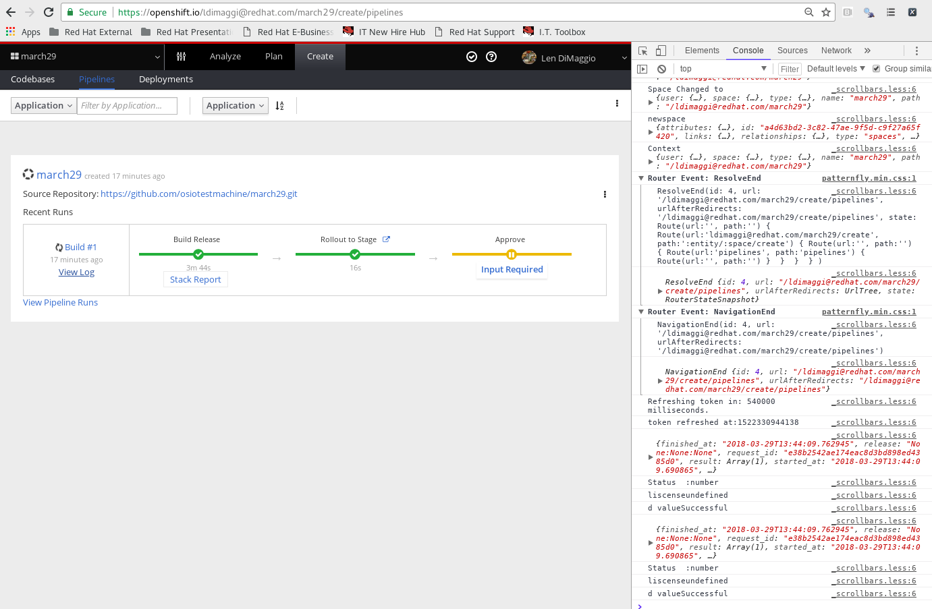Open the vertical kebab menu on pipeline card
This screenshot has width=932, height=609.
pos(605,194)
